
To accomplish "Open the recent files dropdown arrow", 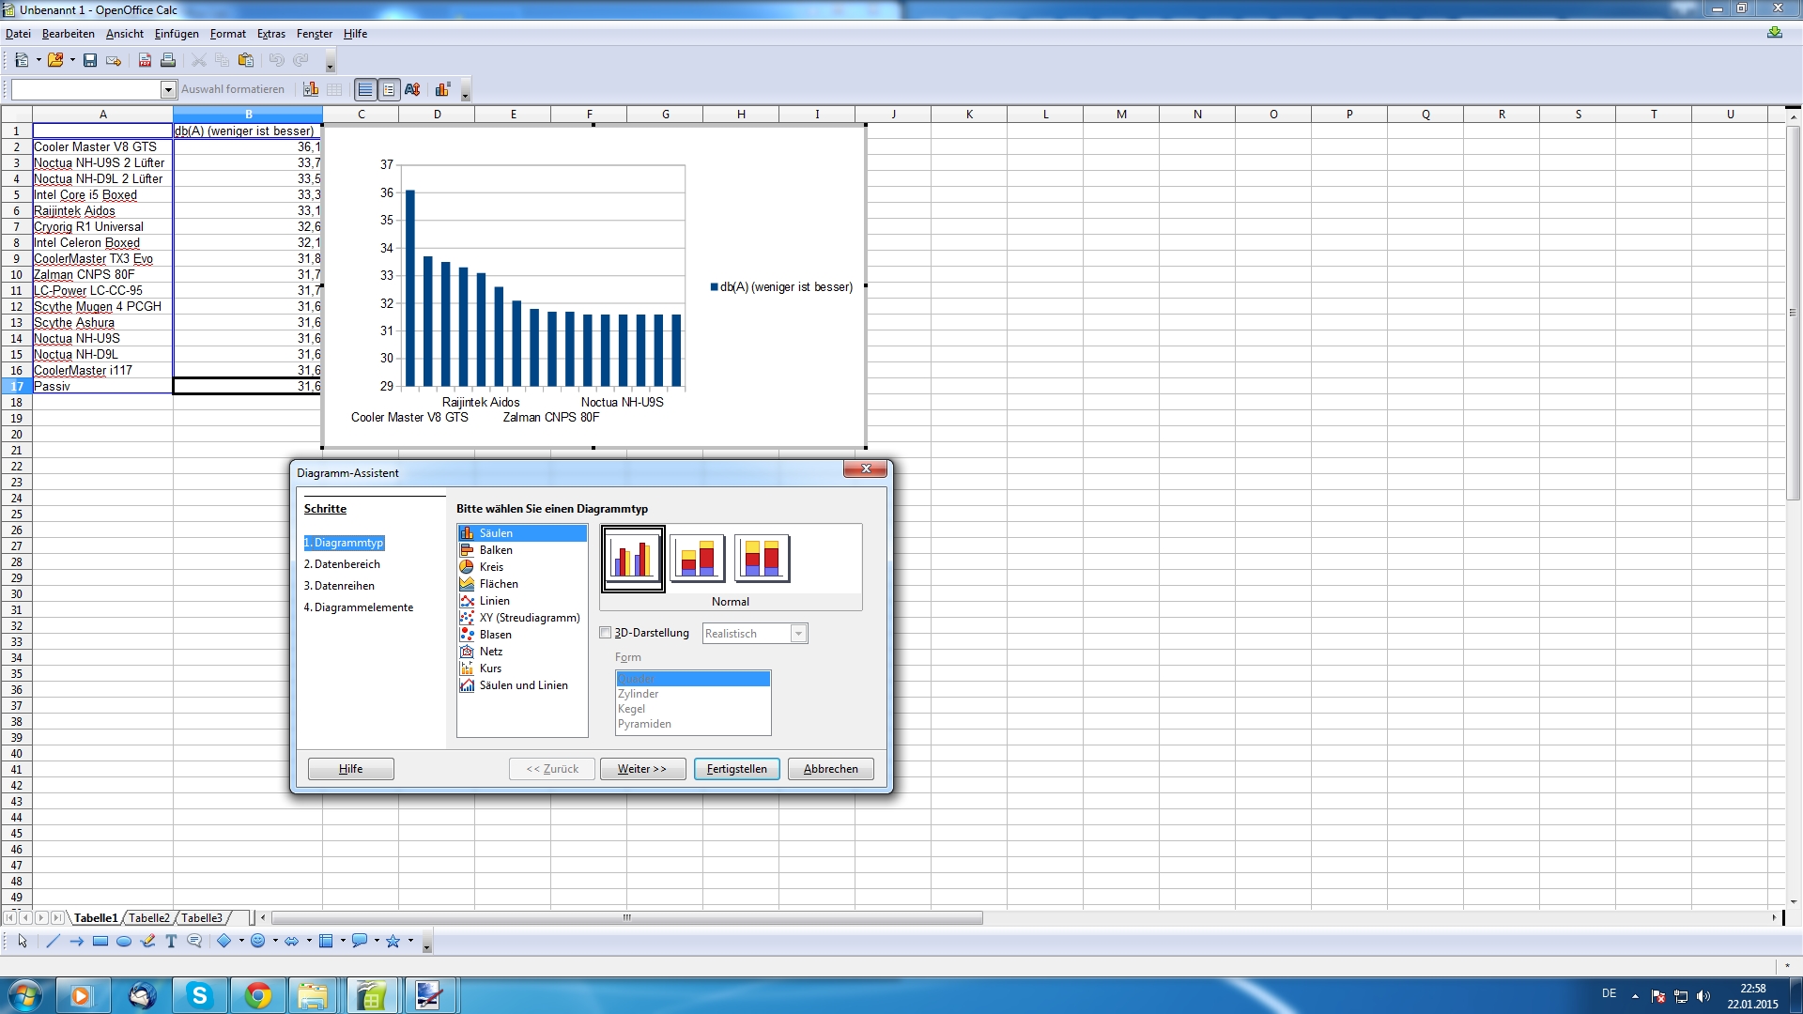I will pos(72,60).
